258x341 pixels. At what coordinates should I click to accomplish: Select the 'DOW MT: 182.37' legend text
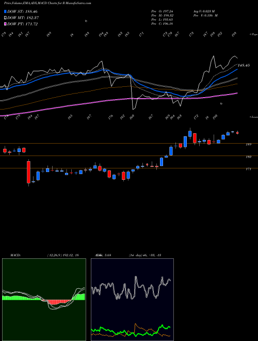(x=23, y=18)
